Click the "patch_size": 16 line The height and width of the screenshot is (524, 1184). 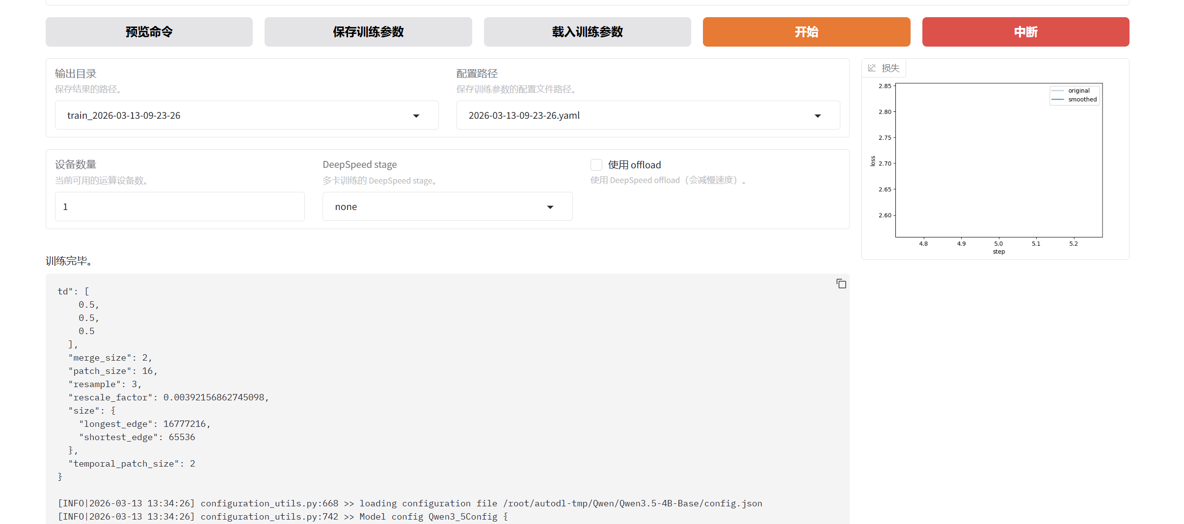pyautogui.click(x=113, y=371)
